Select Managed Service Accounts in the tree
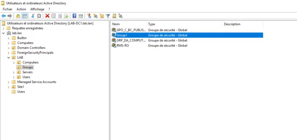 [x=37, y=82]
